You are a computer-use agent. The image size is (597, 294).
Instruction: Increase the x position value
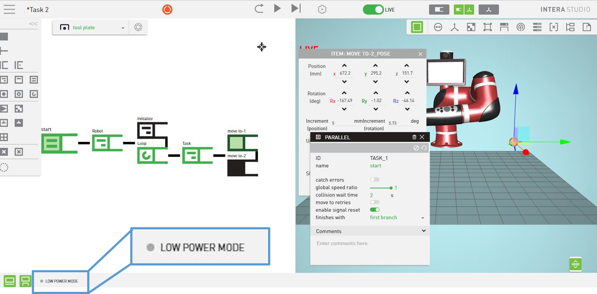[x=344, y=66]
